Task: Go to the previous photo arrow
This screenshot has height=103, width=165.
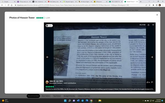Action: [48, 57]
